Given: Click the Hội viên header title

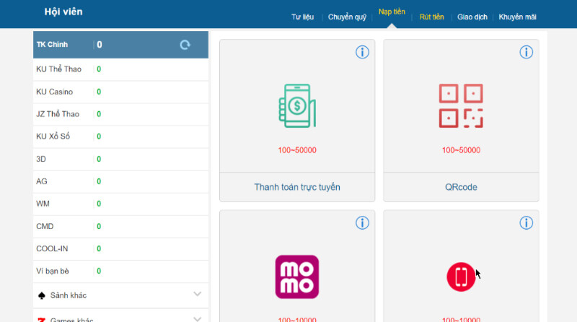Looking at the screenshot, I should 63,12.
